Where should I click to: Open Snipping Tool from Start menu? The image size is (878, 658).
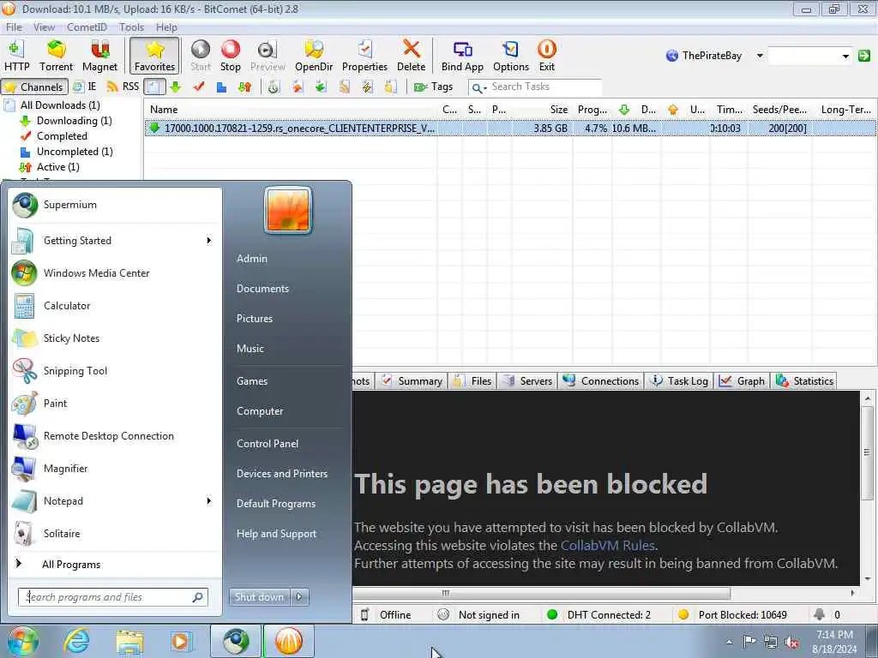tap(115, 371)
